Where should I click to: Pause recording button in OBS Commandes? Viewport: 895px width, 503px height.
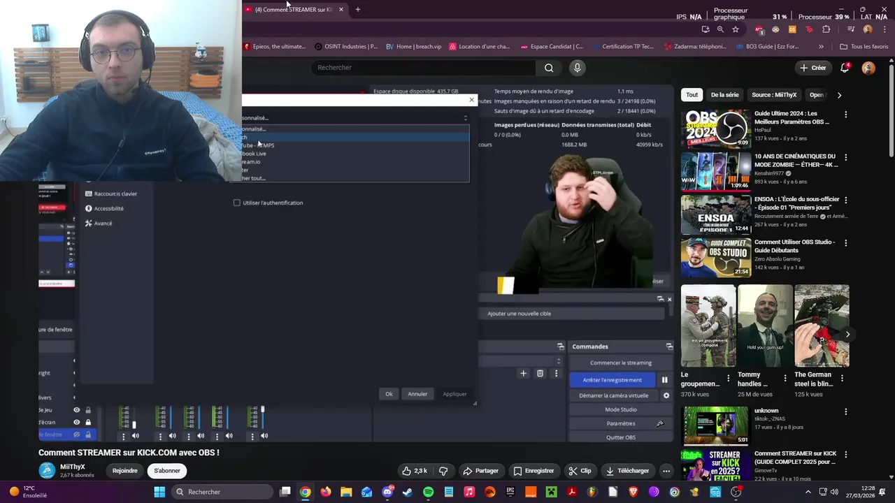[664, 380]
